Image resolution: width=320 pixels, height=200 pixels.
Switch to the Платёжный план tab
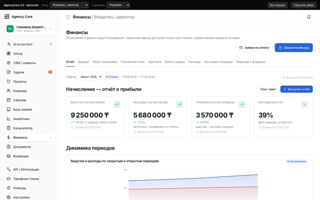[132, 62]
